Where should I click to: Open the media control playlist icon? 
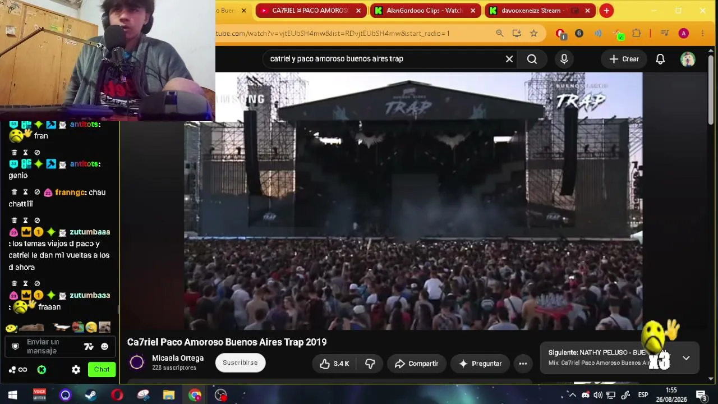click(665, 34)
